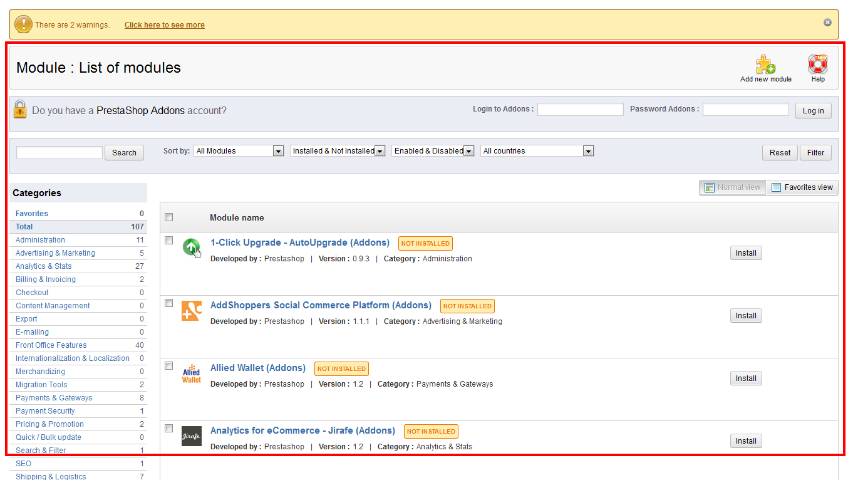The width and height of the screenshot is (848, 480).
Task: Switch to Favorites view tab
Action: (x=802, y=187)
